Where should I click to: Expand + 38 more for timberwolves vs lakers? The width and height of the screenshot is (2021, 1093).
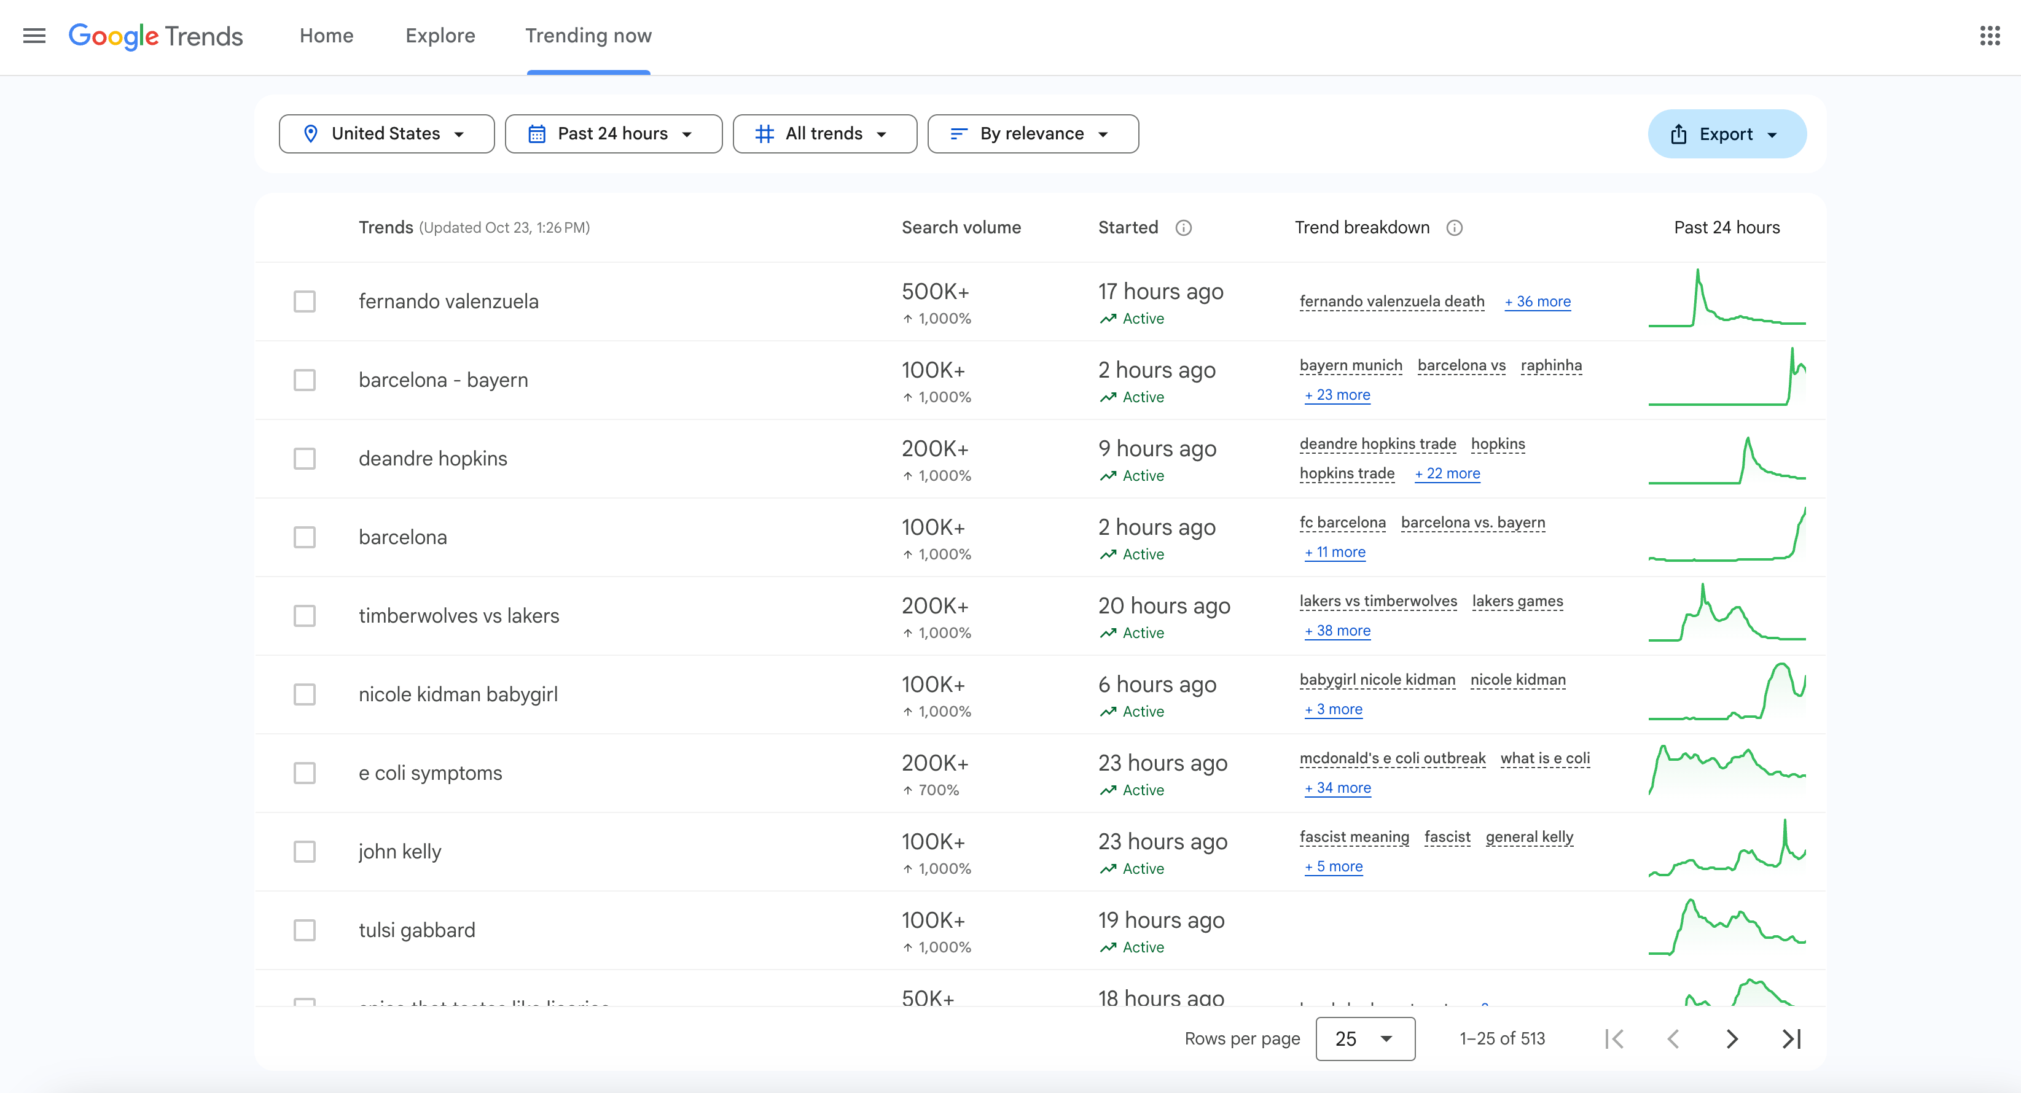click(1338, 631)
